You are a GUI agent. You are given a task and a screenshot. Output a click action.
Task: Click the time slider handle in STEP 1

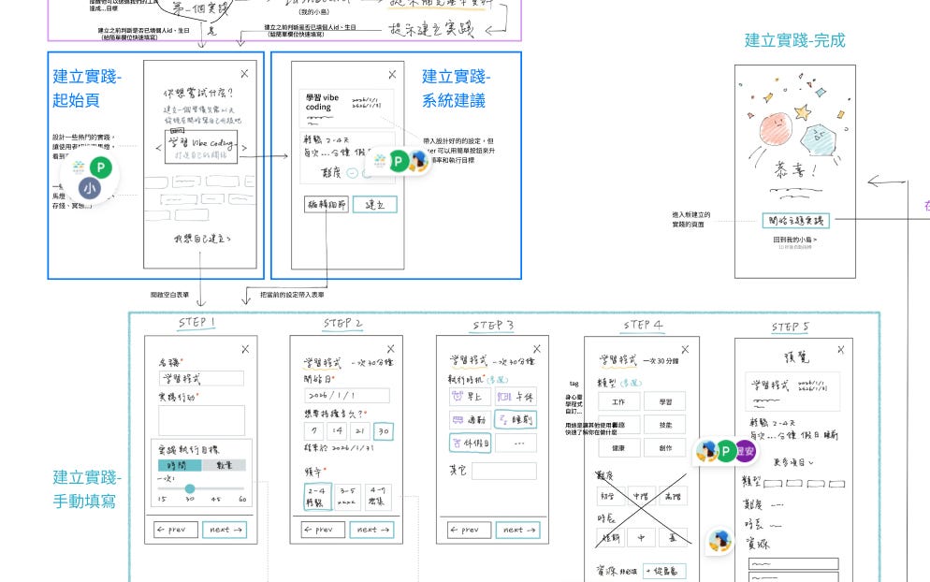click(x=190, y=488)
